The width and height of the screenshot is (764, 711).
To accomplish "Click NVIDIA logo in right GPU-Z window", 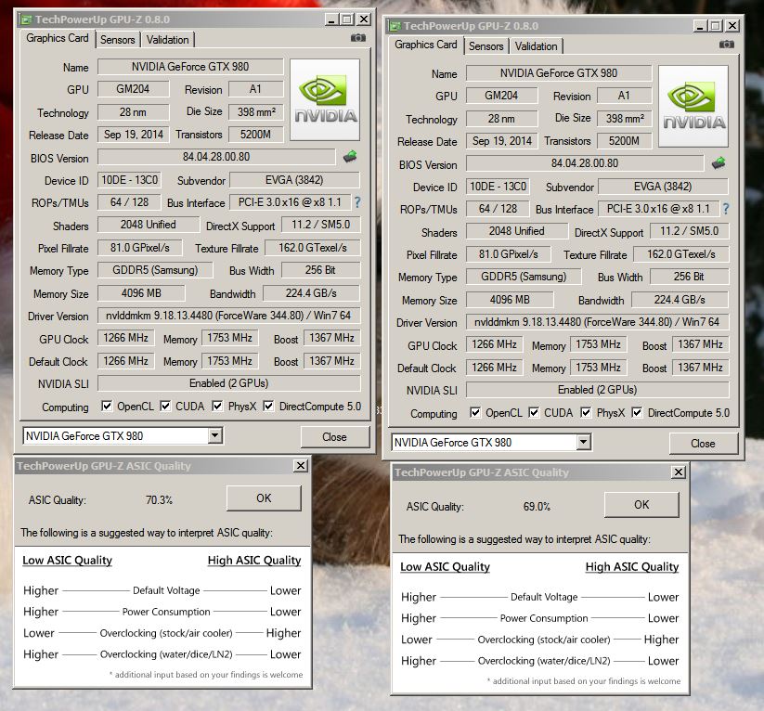I will point(693,106).
